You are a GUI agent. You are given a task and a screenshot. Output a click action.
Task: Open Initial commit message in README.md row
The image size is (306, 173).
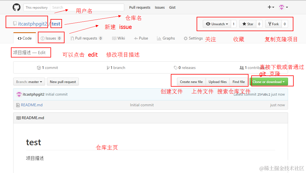click(x=142, y=105)
